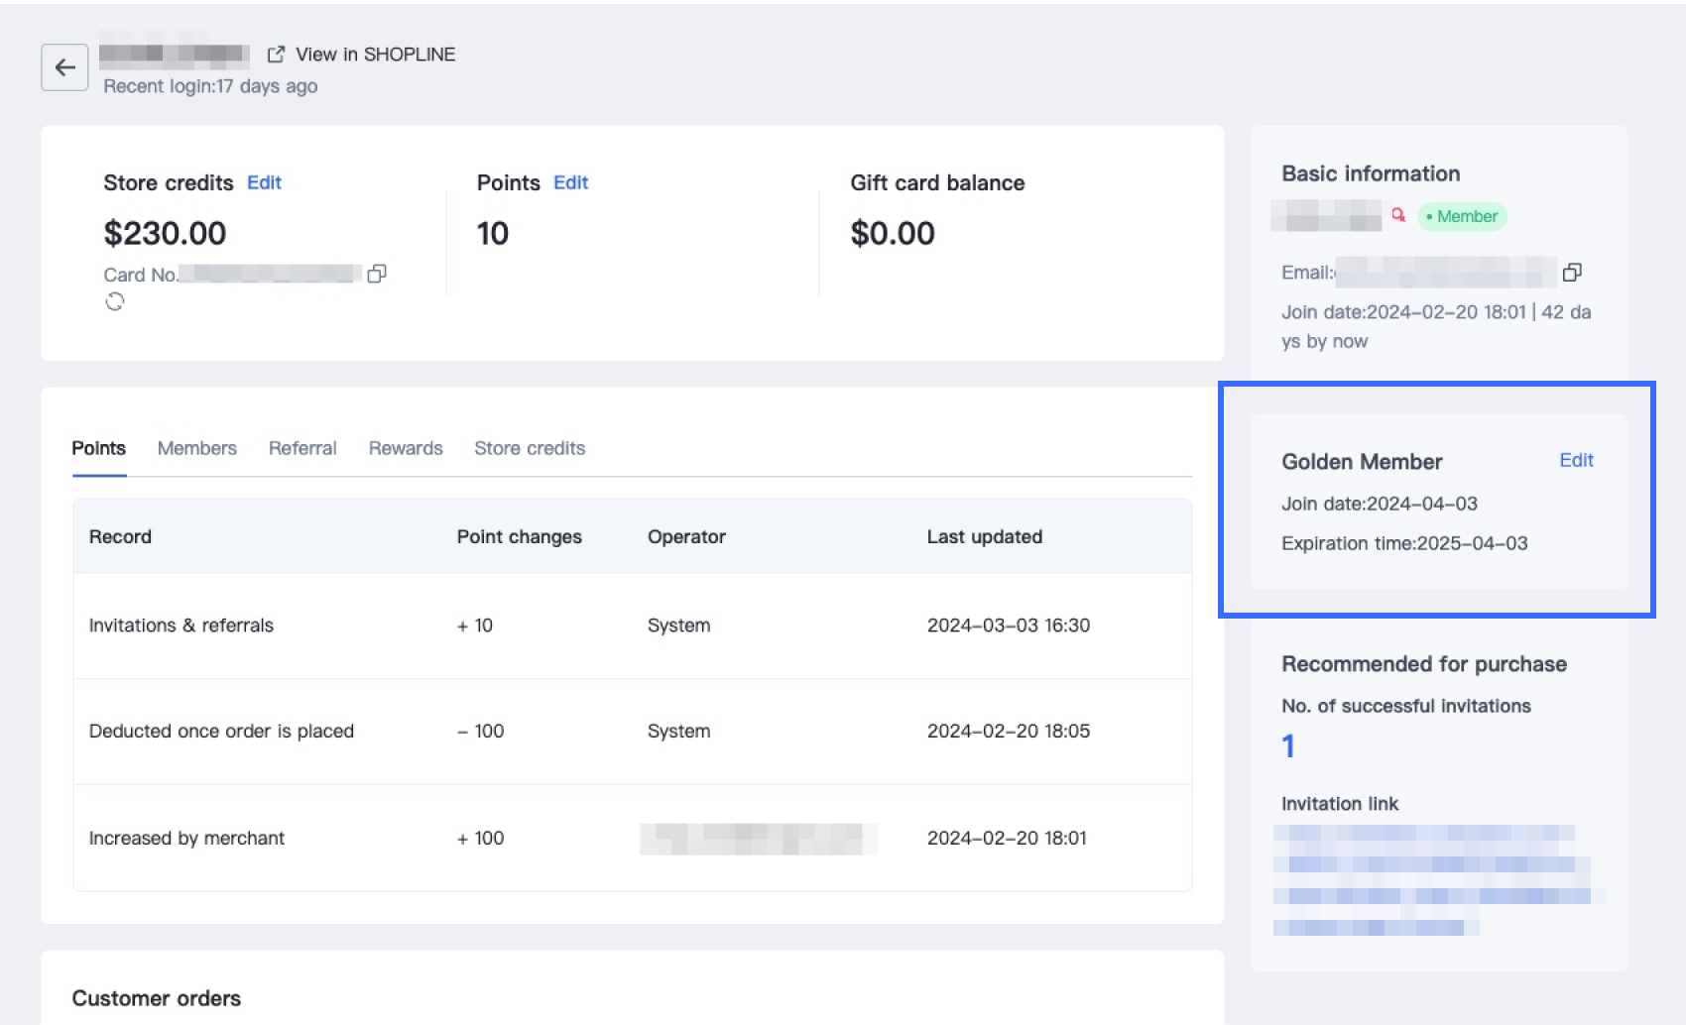Screen dimensions: 1686x1025
Task: Refresh the card number with circular arrow
Action: 115,301
